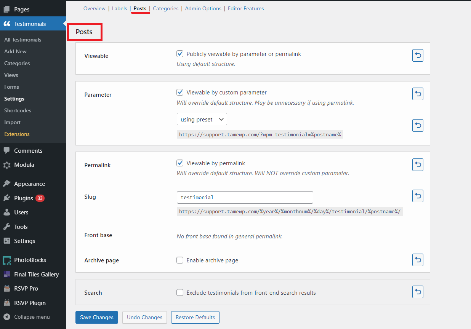Click the RSVP Pro icon
471x329 pixels.
pos(7,288)
